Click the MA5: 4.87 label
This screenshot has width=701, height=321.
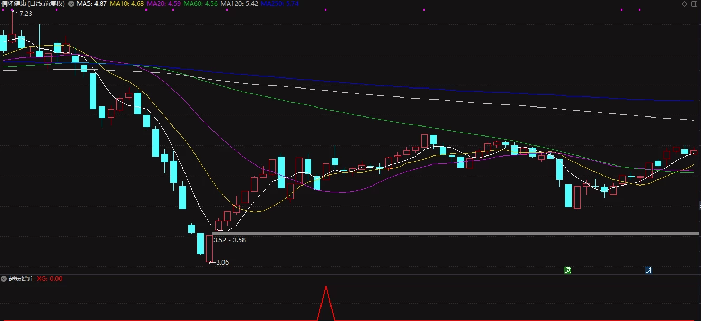click(x=92, y=4)
